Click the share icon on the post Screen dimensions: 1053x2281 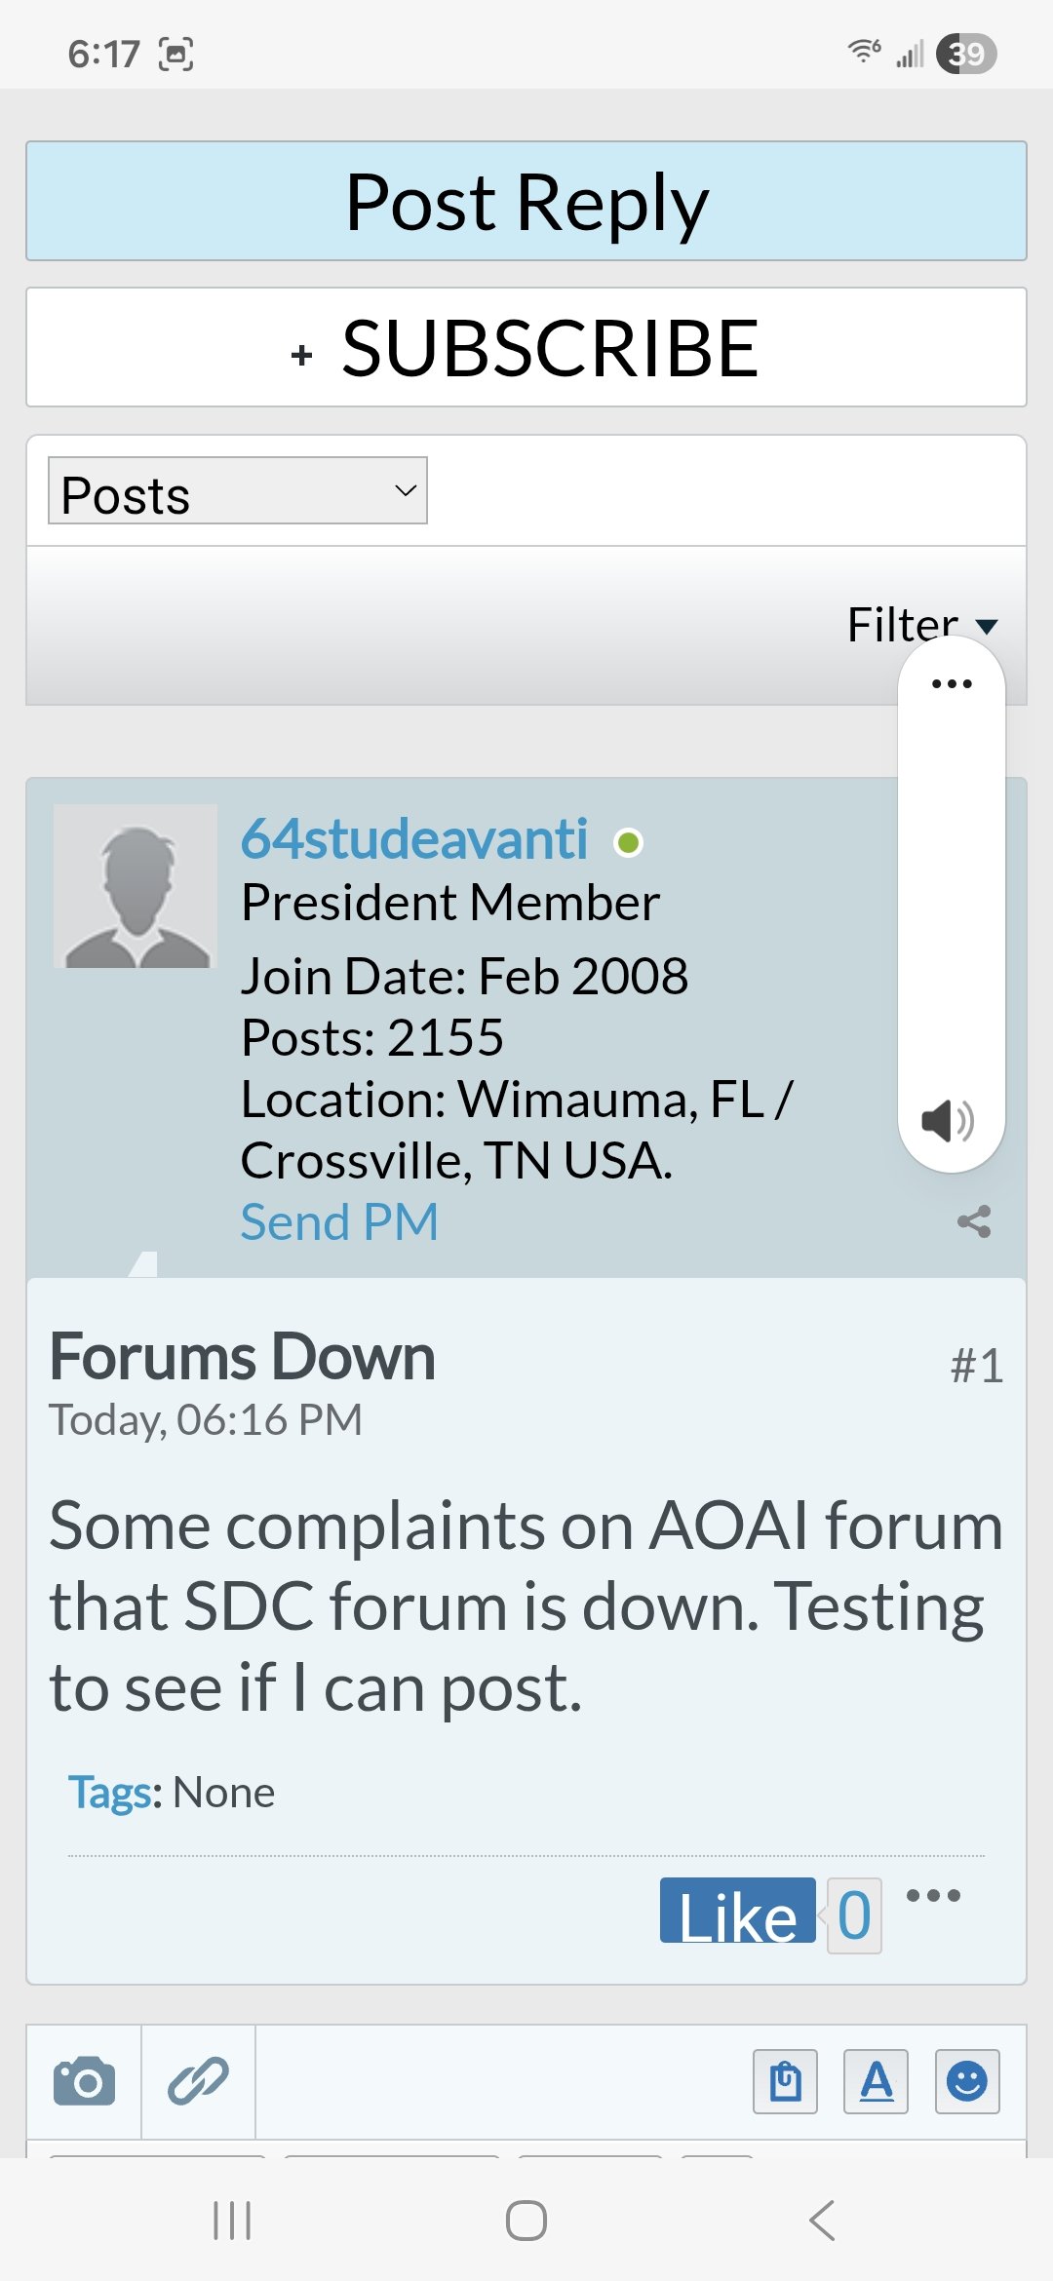point(974,1221)
